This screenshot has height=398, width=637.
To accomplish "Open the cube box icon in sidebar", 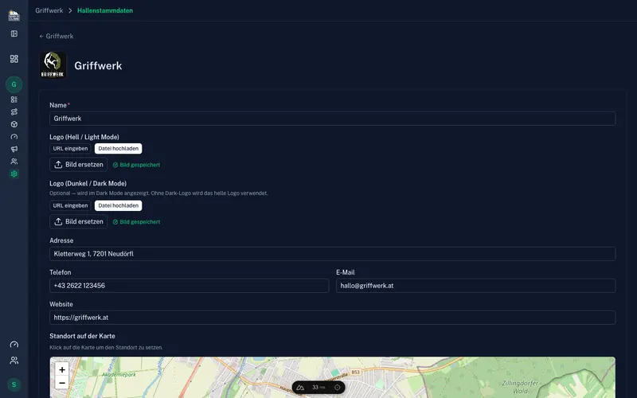I will coord(14,124).
